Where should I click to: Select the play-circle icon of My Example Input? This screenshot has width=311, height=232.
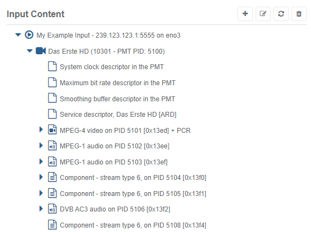pos(29,35)
